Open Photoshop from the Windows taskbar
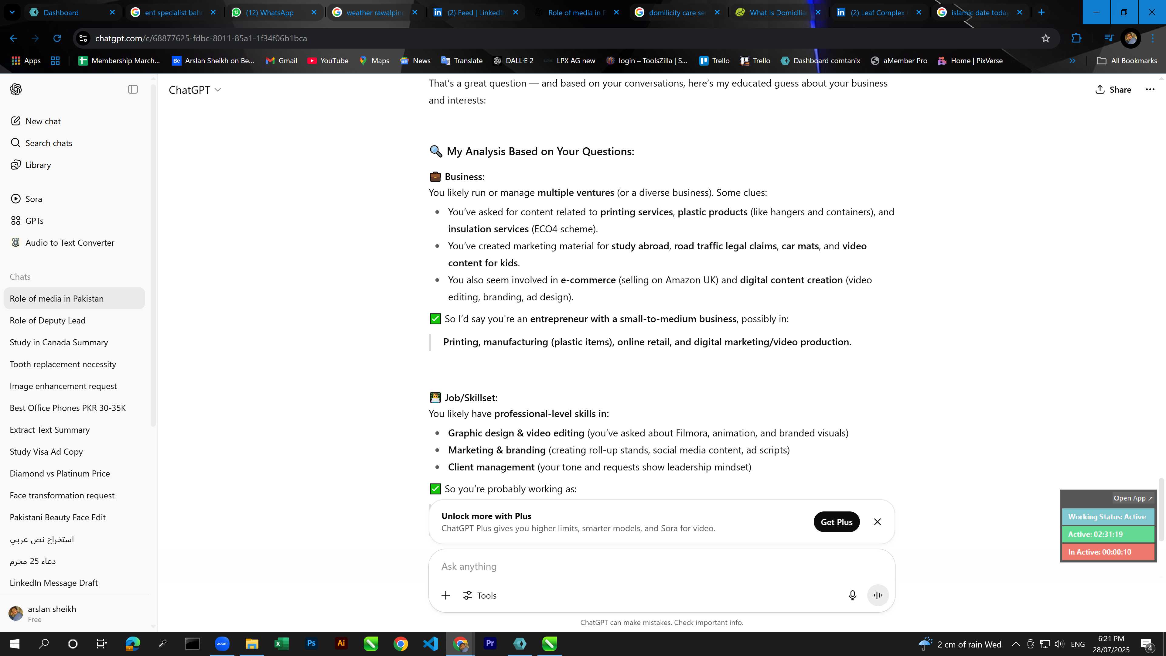The height and width of the screenshot is (656, 1166). click(x=311, y=643)
